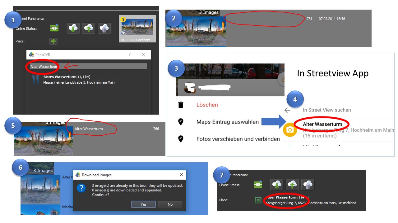Click the value 766 in the image row
Viewport: 398px width, 223px height.
coord(156,129)
